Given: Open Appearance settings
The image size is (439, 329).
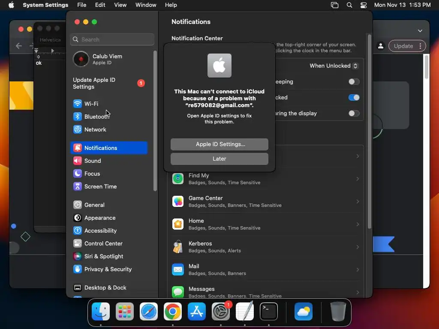Looking at the screenshot, I should click(x=108, y=218).
